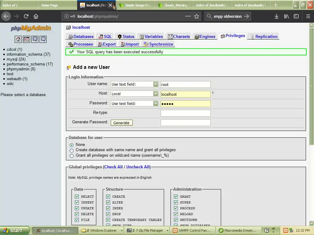Open the Password type dropdown
Viewport: 314px width, 235px height.
(134, 103)
